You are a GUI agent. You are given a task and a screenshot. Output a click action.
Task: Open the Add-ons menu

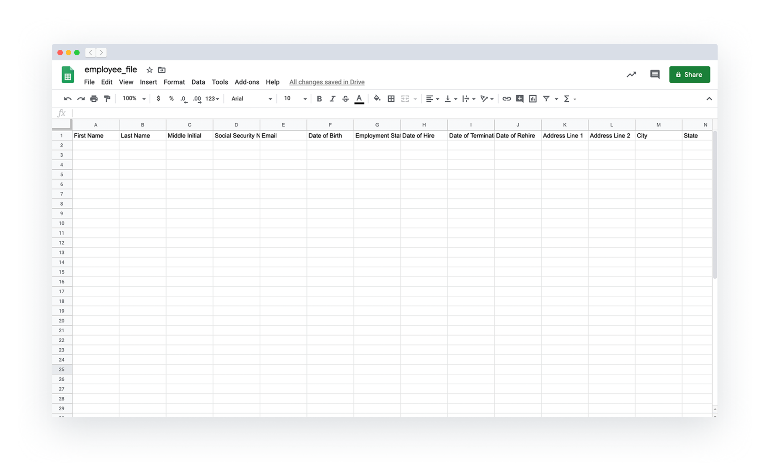point(247,82)
